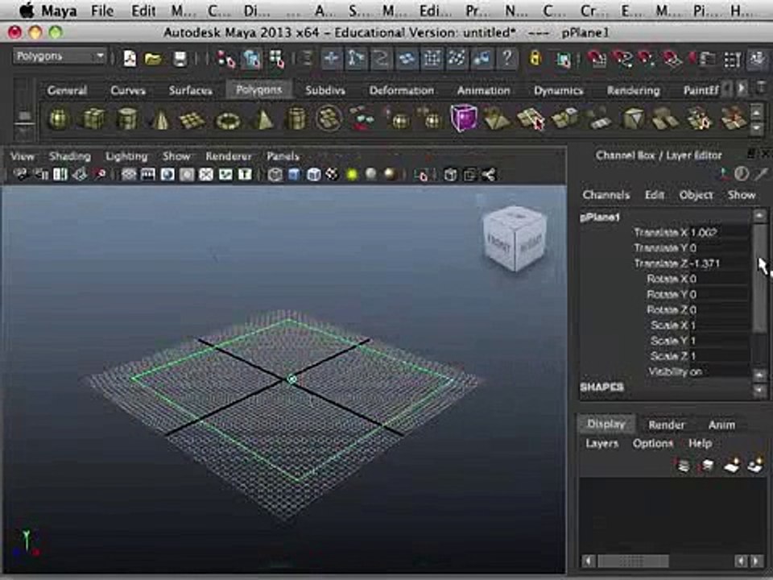
Task: Toggle use all lights (yellow bulb icon)
Action: pos(352,175)
